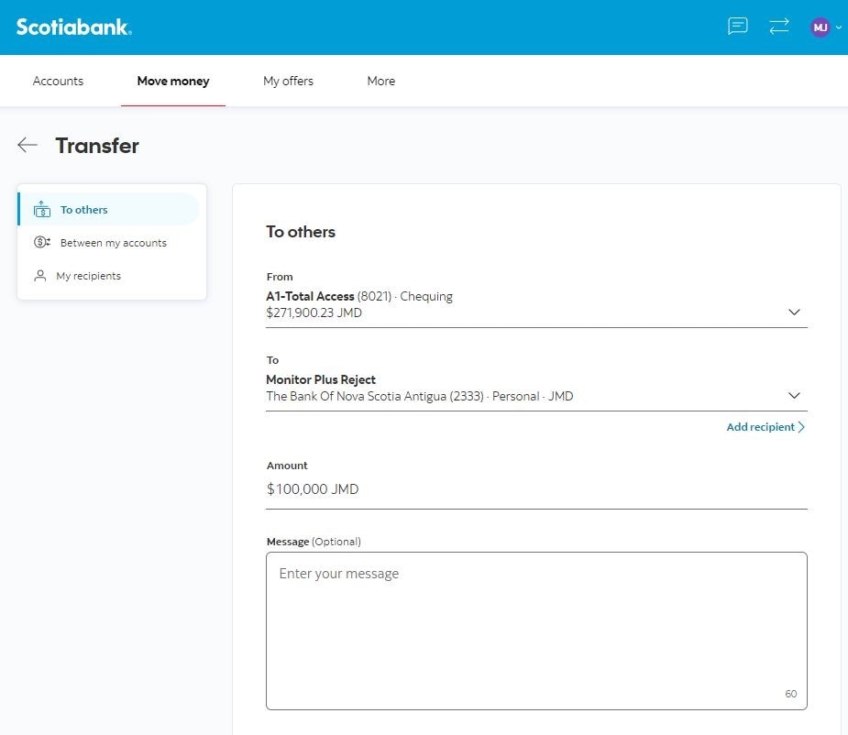The width and height of the screenshot is (848, 735).
Task: Open the messages chat icon
Action: (738, 27)
